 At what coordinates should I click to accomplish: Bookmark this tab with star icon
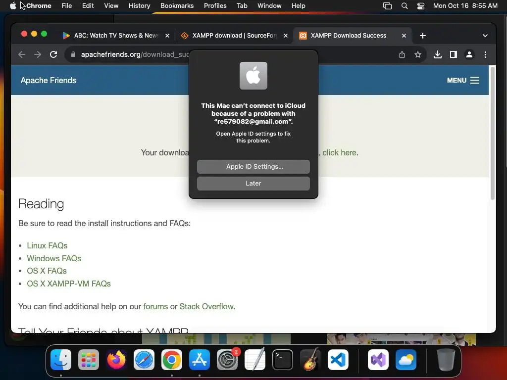pyautogui.click(x=418, y=54)
